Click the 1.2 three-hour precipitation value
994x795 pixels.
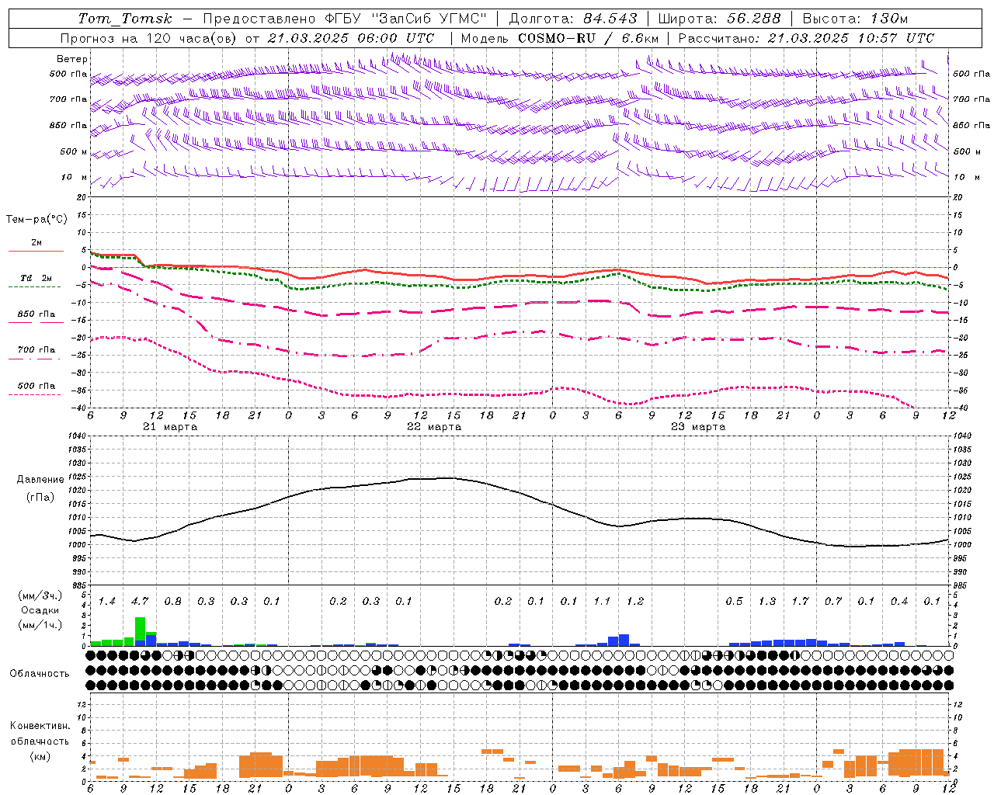635,601
